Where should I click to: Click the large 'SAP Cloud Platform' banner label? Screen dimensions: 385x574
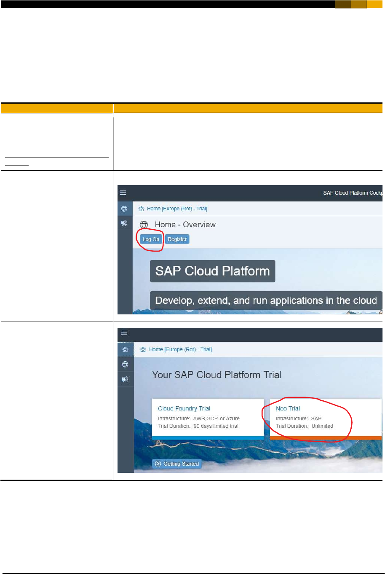[212, 271]
